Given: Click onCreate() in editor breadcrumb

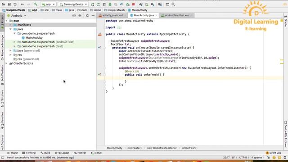Looking at the screenshot, I should coord(135,148).
